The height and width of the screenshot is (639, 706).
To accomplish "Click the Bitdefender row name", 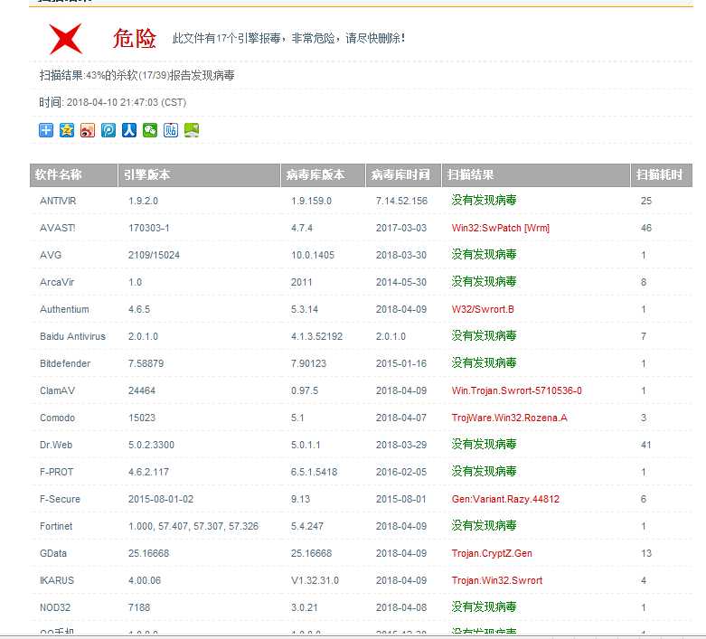I will 65,363.
